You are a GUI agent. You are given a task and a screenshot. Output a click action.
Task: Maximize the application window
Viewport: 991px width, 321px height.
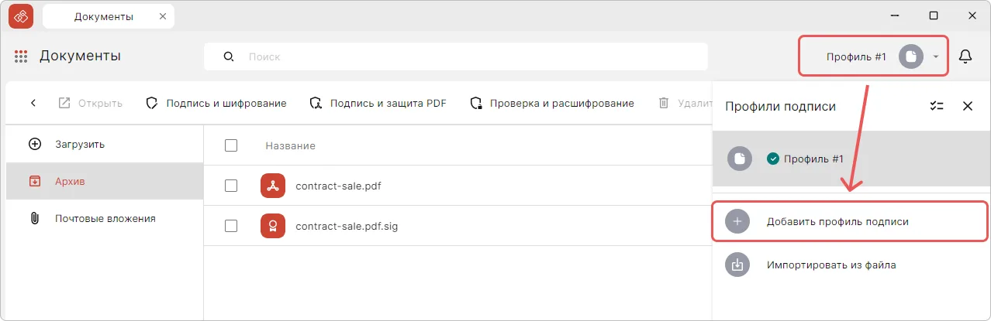pyautogui.click(x=934, y=15)
